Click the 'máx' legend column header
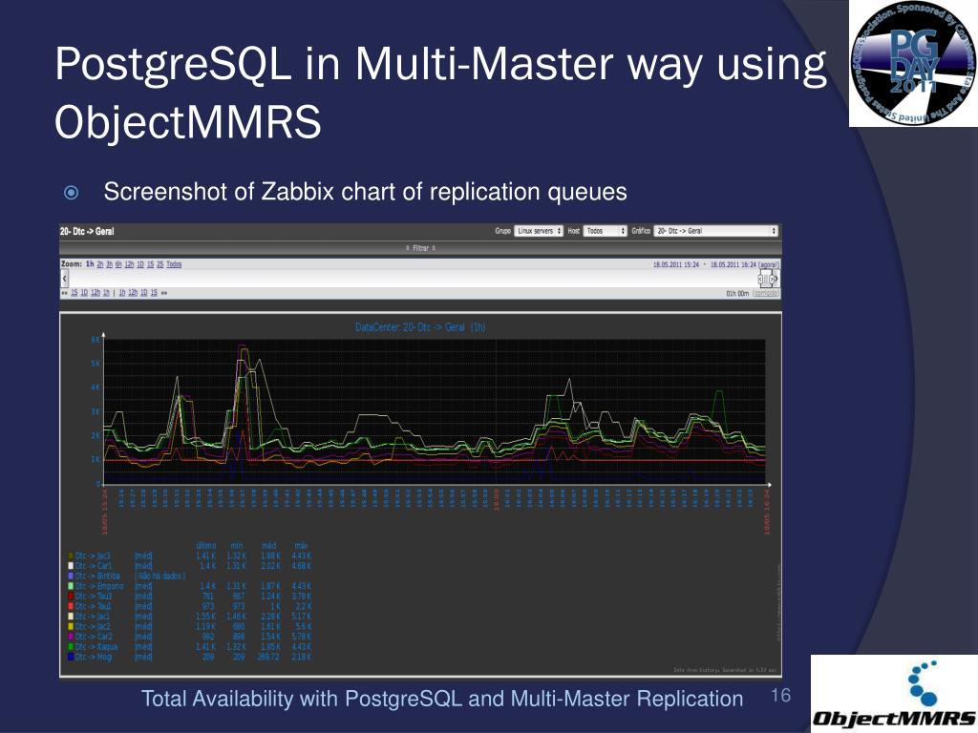 coord(301,545)
